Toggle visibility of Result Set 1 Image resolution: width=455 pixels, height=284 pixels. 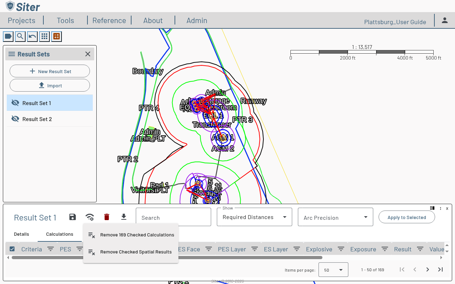(15, 103)
